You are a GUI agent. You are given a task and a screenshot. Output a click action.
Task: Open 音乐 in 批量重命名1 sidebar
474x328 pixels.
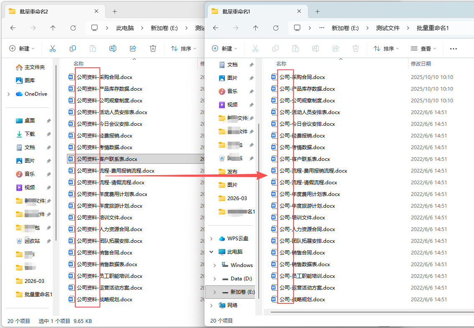(228, 91)
